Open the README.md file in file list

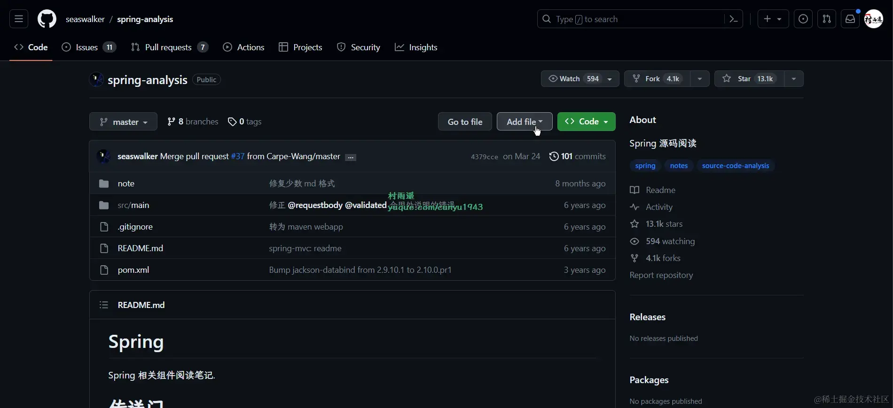(140, 248)
